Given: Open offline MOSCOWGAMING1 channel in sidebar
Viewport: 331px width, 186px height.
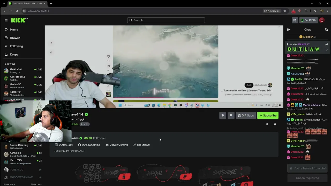Looking at the screenshot, I should coord(22,177).
